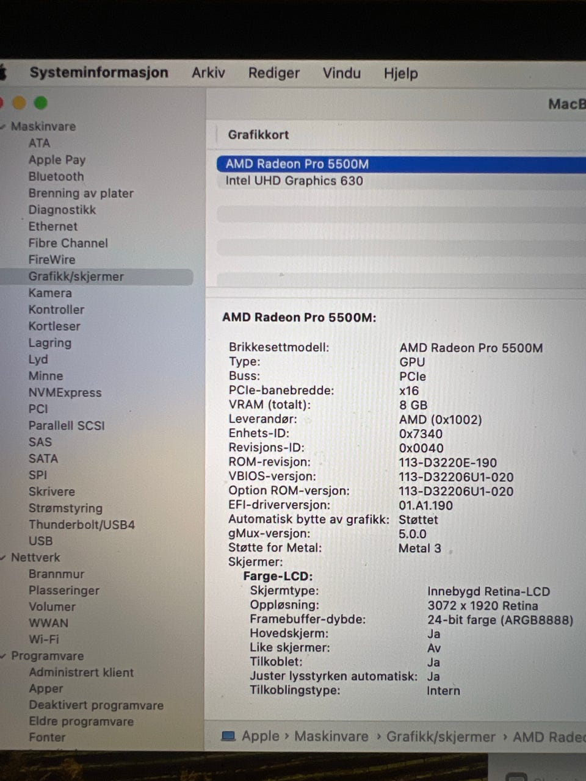The image size is (586, 781).
Task: Select Kamera in the sidebar
Action: pos(50,293)
